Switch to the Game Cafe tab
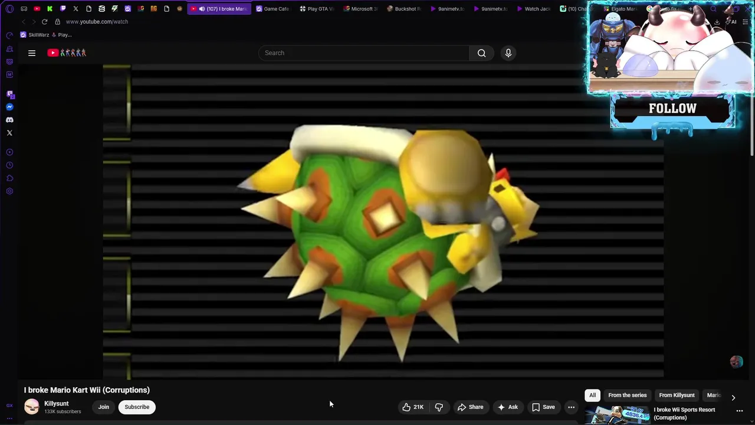Viewport: 755px width, 425px height. (273, 9)
